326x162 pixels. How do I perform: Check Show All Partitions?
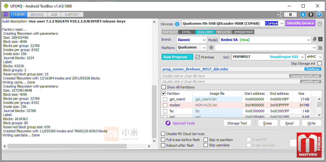coord(164,87)
